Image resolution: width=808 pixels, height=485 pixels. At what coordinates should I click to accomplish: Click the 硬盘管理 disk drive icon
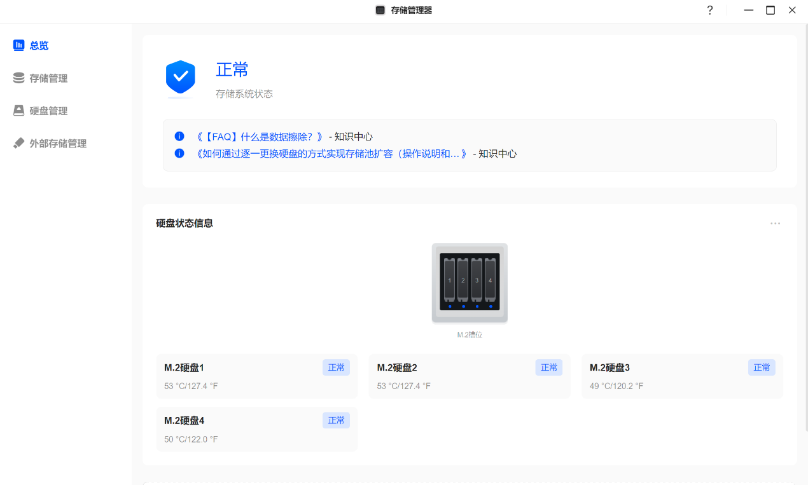tap(19, 111)
